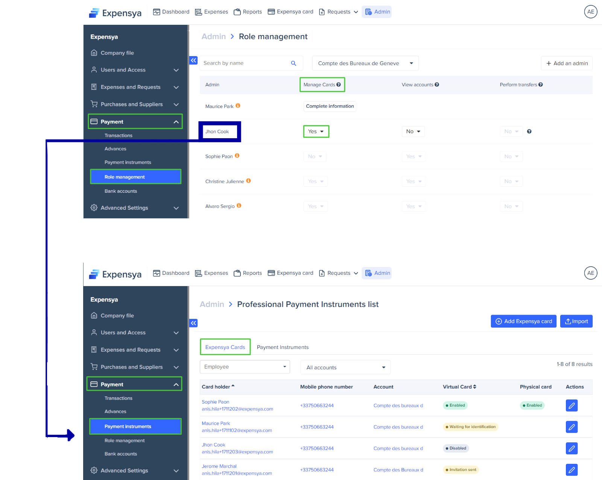This screenshot has height=480, width=602.
Task: Collapse the sidebar on the Role management page
Action: [x=193, y=60]
